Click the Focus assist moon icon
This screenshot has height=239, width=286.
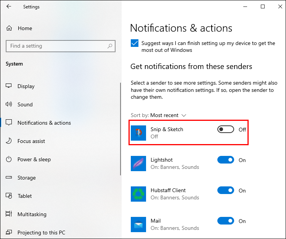[x=9, y=141]
